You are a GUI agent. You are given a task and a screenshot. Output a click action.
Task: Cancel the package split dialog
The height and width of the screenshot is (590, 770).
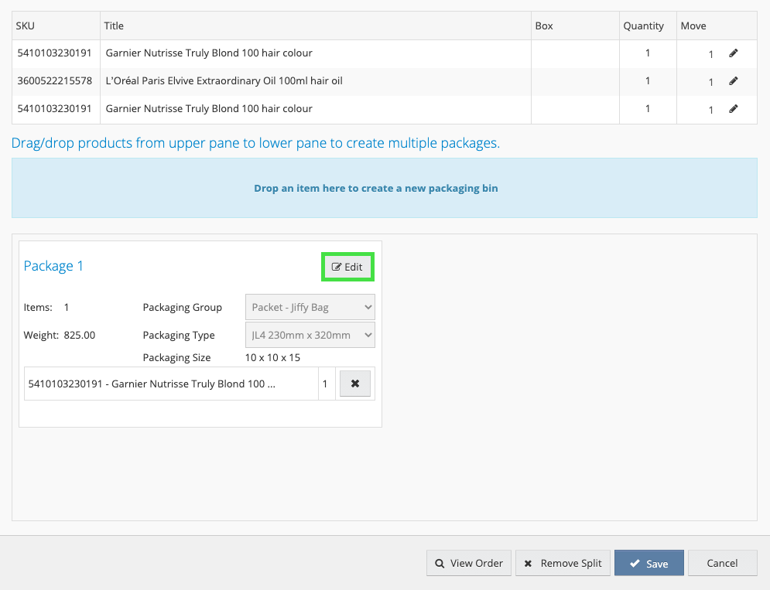click(722, 563)
